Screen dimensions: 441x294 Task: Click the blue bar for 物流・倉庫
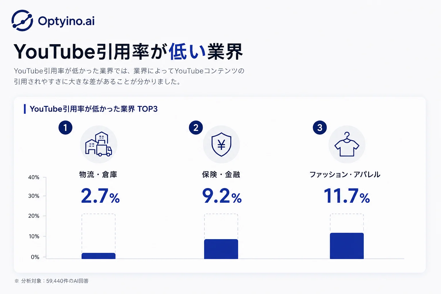tap(98, 256)
